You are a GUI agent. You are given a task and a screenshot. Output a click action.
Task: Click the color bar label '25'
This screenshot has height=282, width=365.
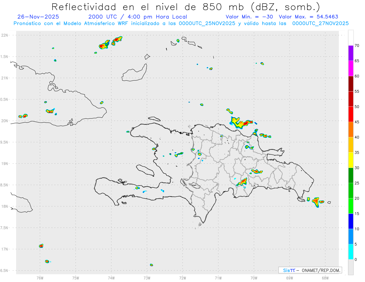point(357,183)
